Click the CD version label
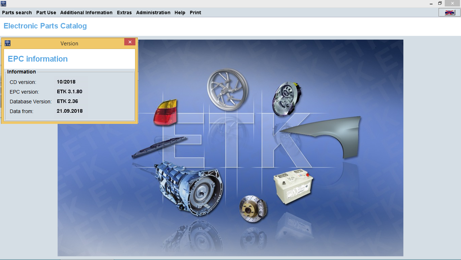Viewport: 461px width, 260px height. click(23, 82)
